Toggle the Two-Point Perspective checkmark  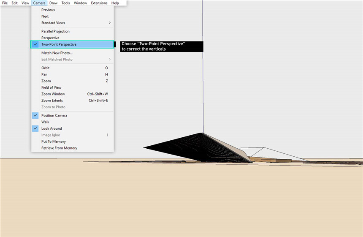pos(59,44)
